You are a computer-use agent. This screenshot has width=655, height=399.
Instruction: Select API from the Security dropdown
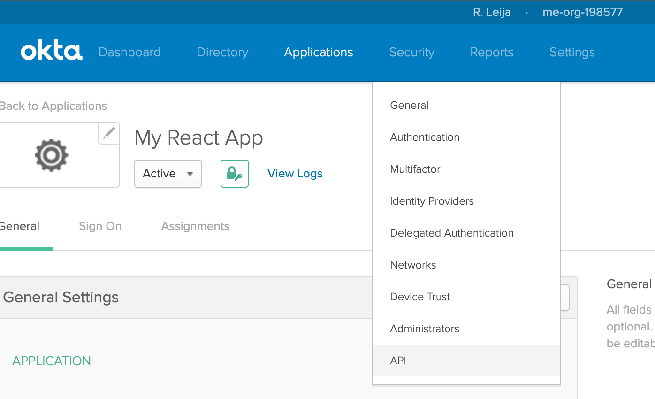[398, 361]
